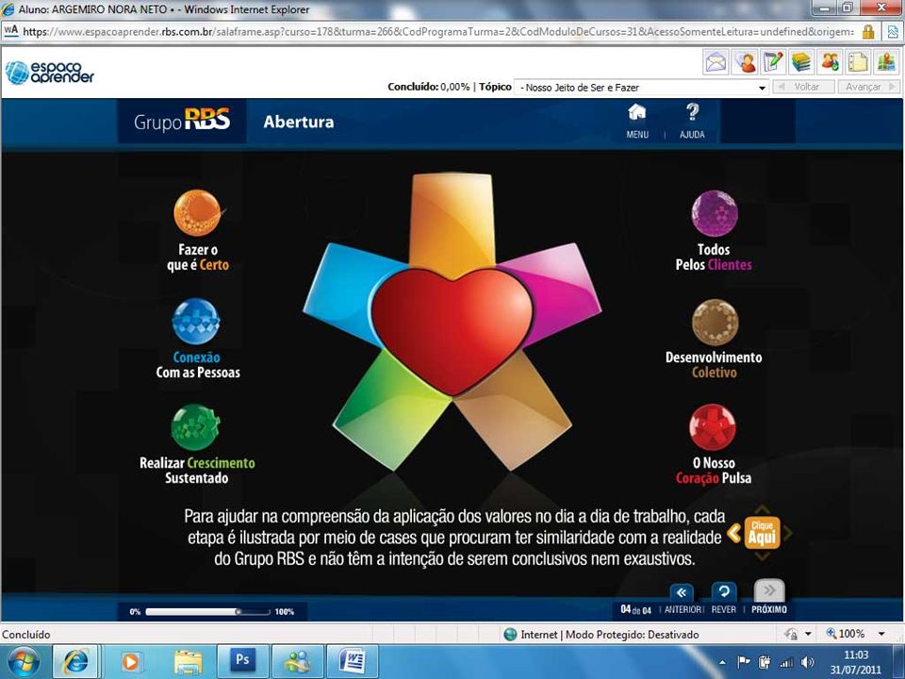The image size is (905, 679).
Task: Open the Tópico dropdown list
Action: pos(641,88)
